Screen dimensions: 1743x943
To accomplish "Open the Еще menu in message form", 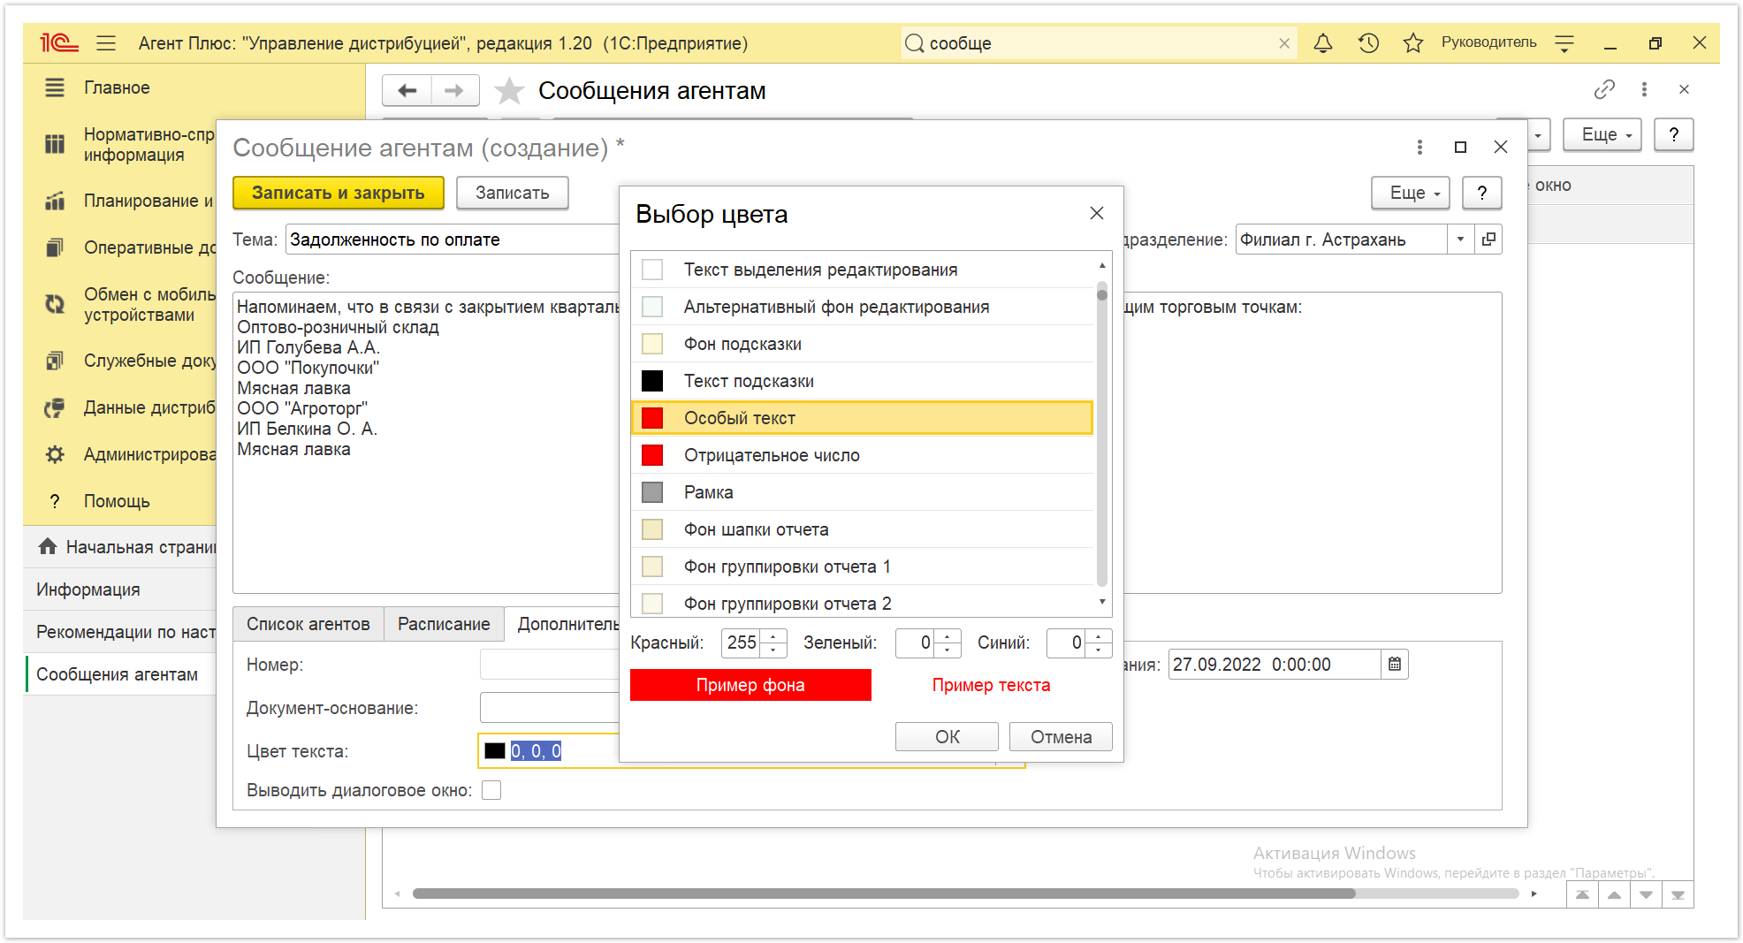I will [x=1411, y=193].
